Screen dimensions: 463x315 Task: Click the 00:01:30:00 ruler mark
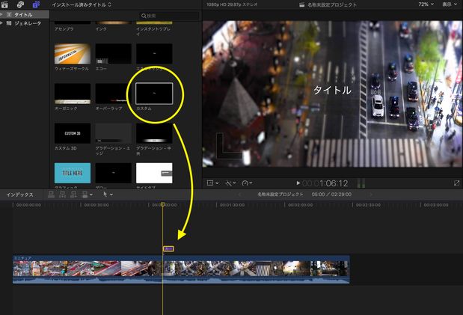(232, 205)
